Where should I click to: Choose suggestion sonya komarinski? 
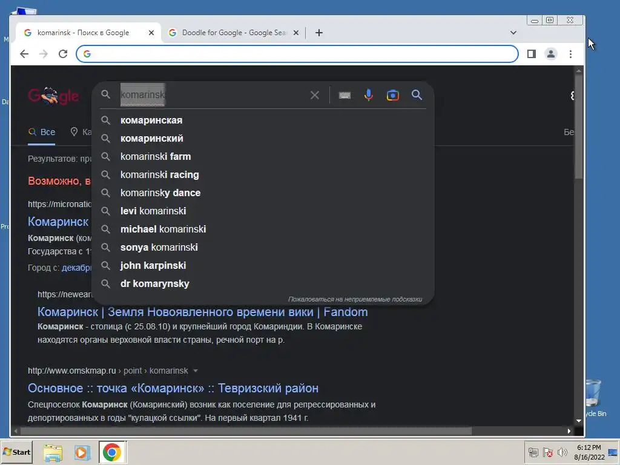click(x=263, y=248)
